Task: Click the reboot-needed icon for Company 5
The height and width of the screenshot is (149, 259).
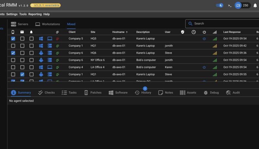Action: coord(204,39)
